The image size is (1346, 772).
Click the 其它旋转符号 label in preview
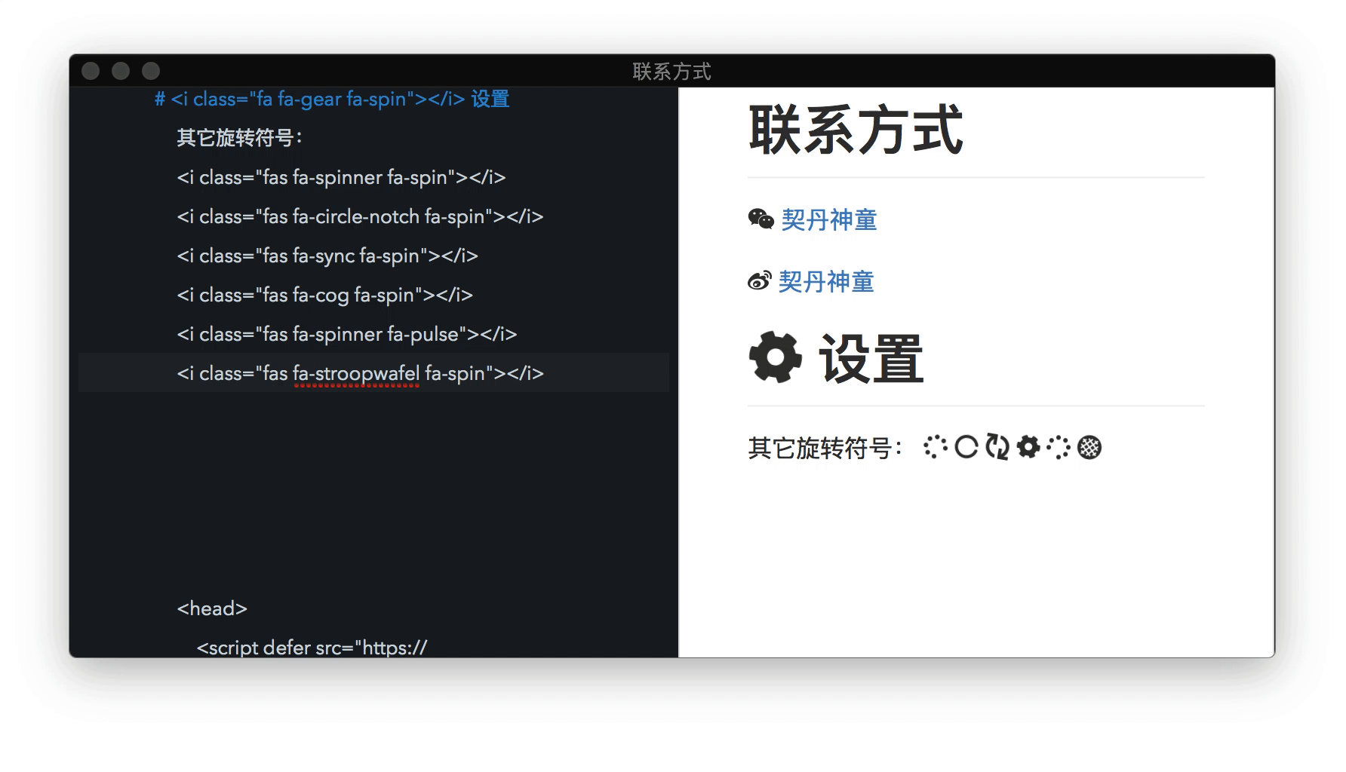point(825,448)
